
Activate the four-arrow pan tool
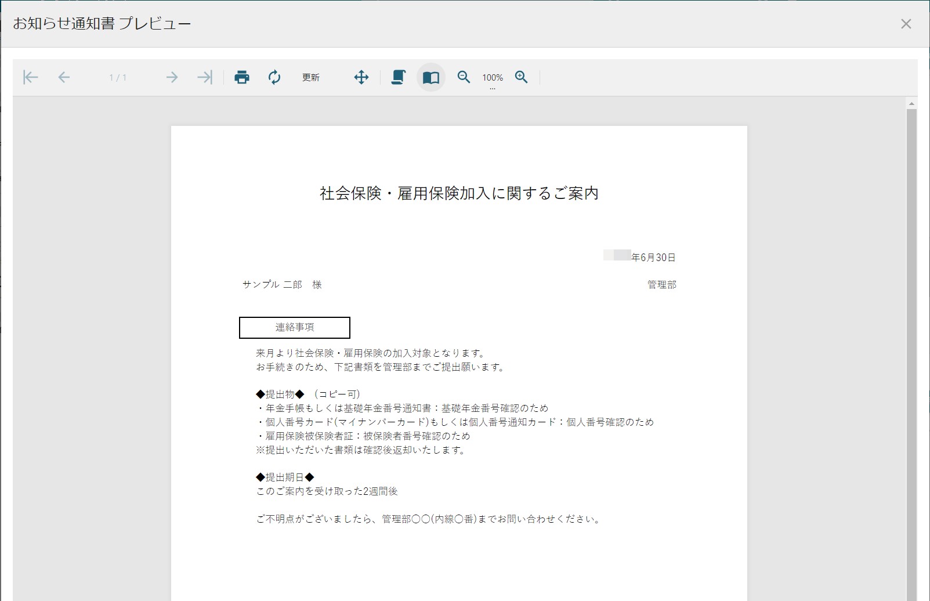coord(361,77)
